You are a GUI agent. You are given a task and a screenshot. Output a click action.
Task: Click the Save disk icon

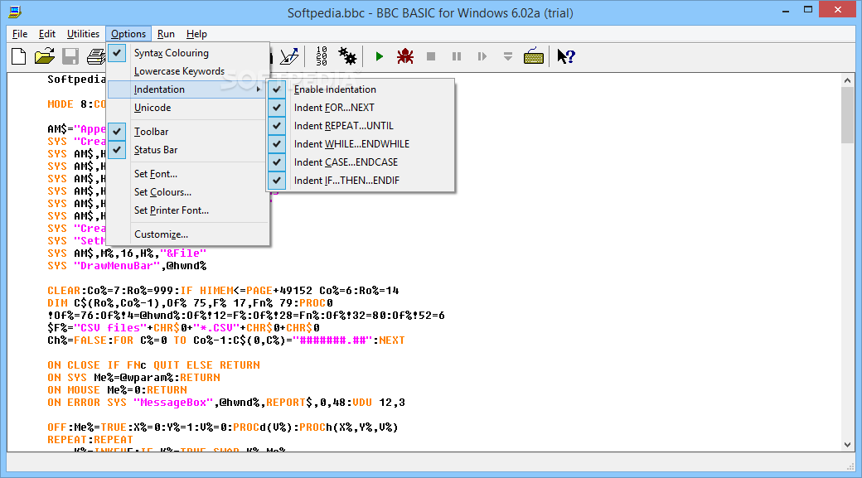coord(70,56)
